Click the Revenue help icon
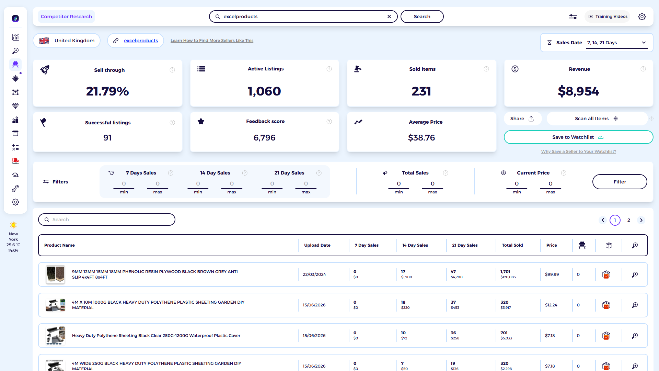Screen dimensions: 659x371 coord(643,69)
